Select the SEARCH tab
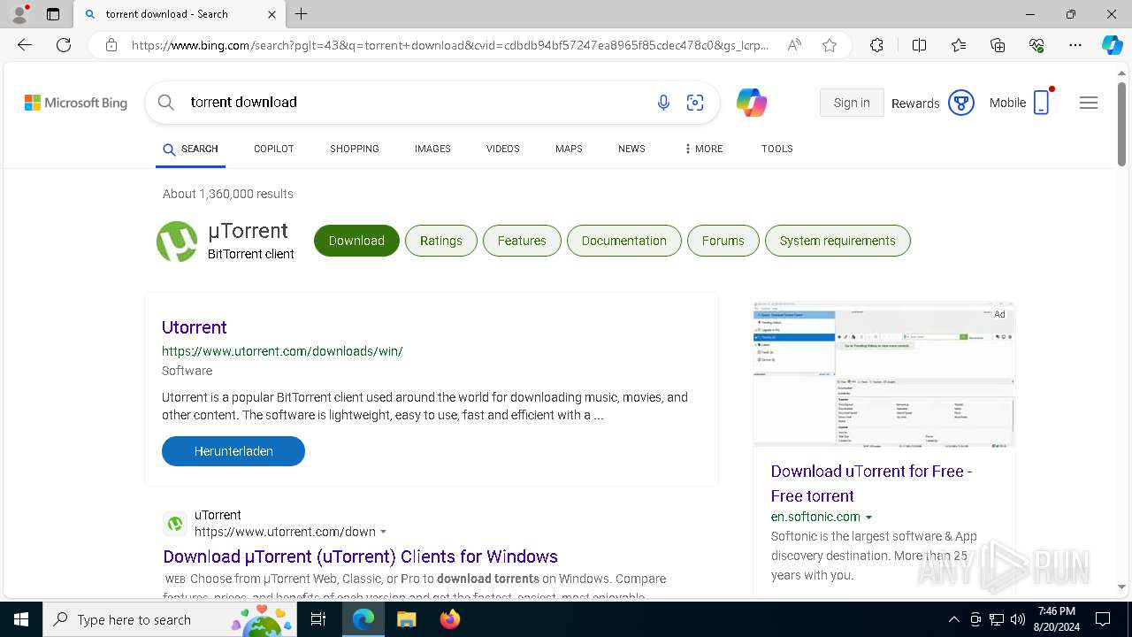This screenshot has width=1132, height=637. (x=190, y=149)
